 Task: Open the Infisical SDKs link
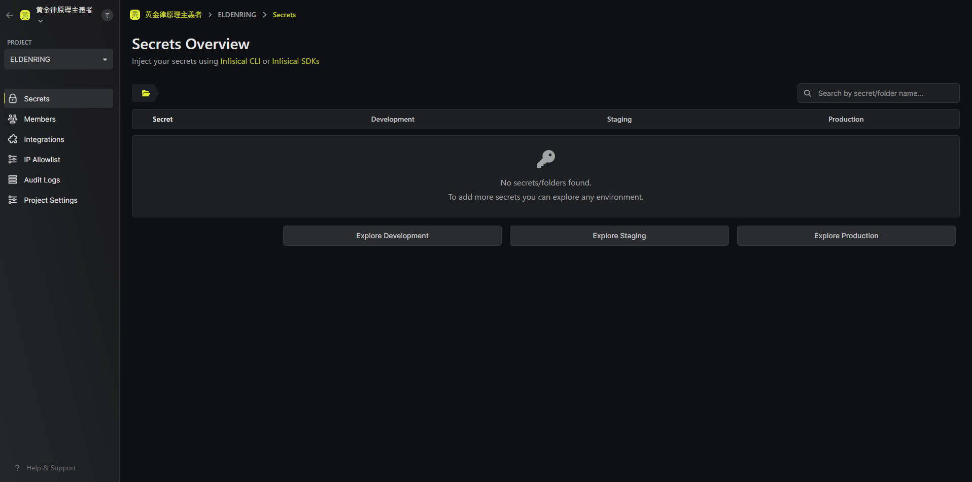(x=296, y=61)
